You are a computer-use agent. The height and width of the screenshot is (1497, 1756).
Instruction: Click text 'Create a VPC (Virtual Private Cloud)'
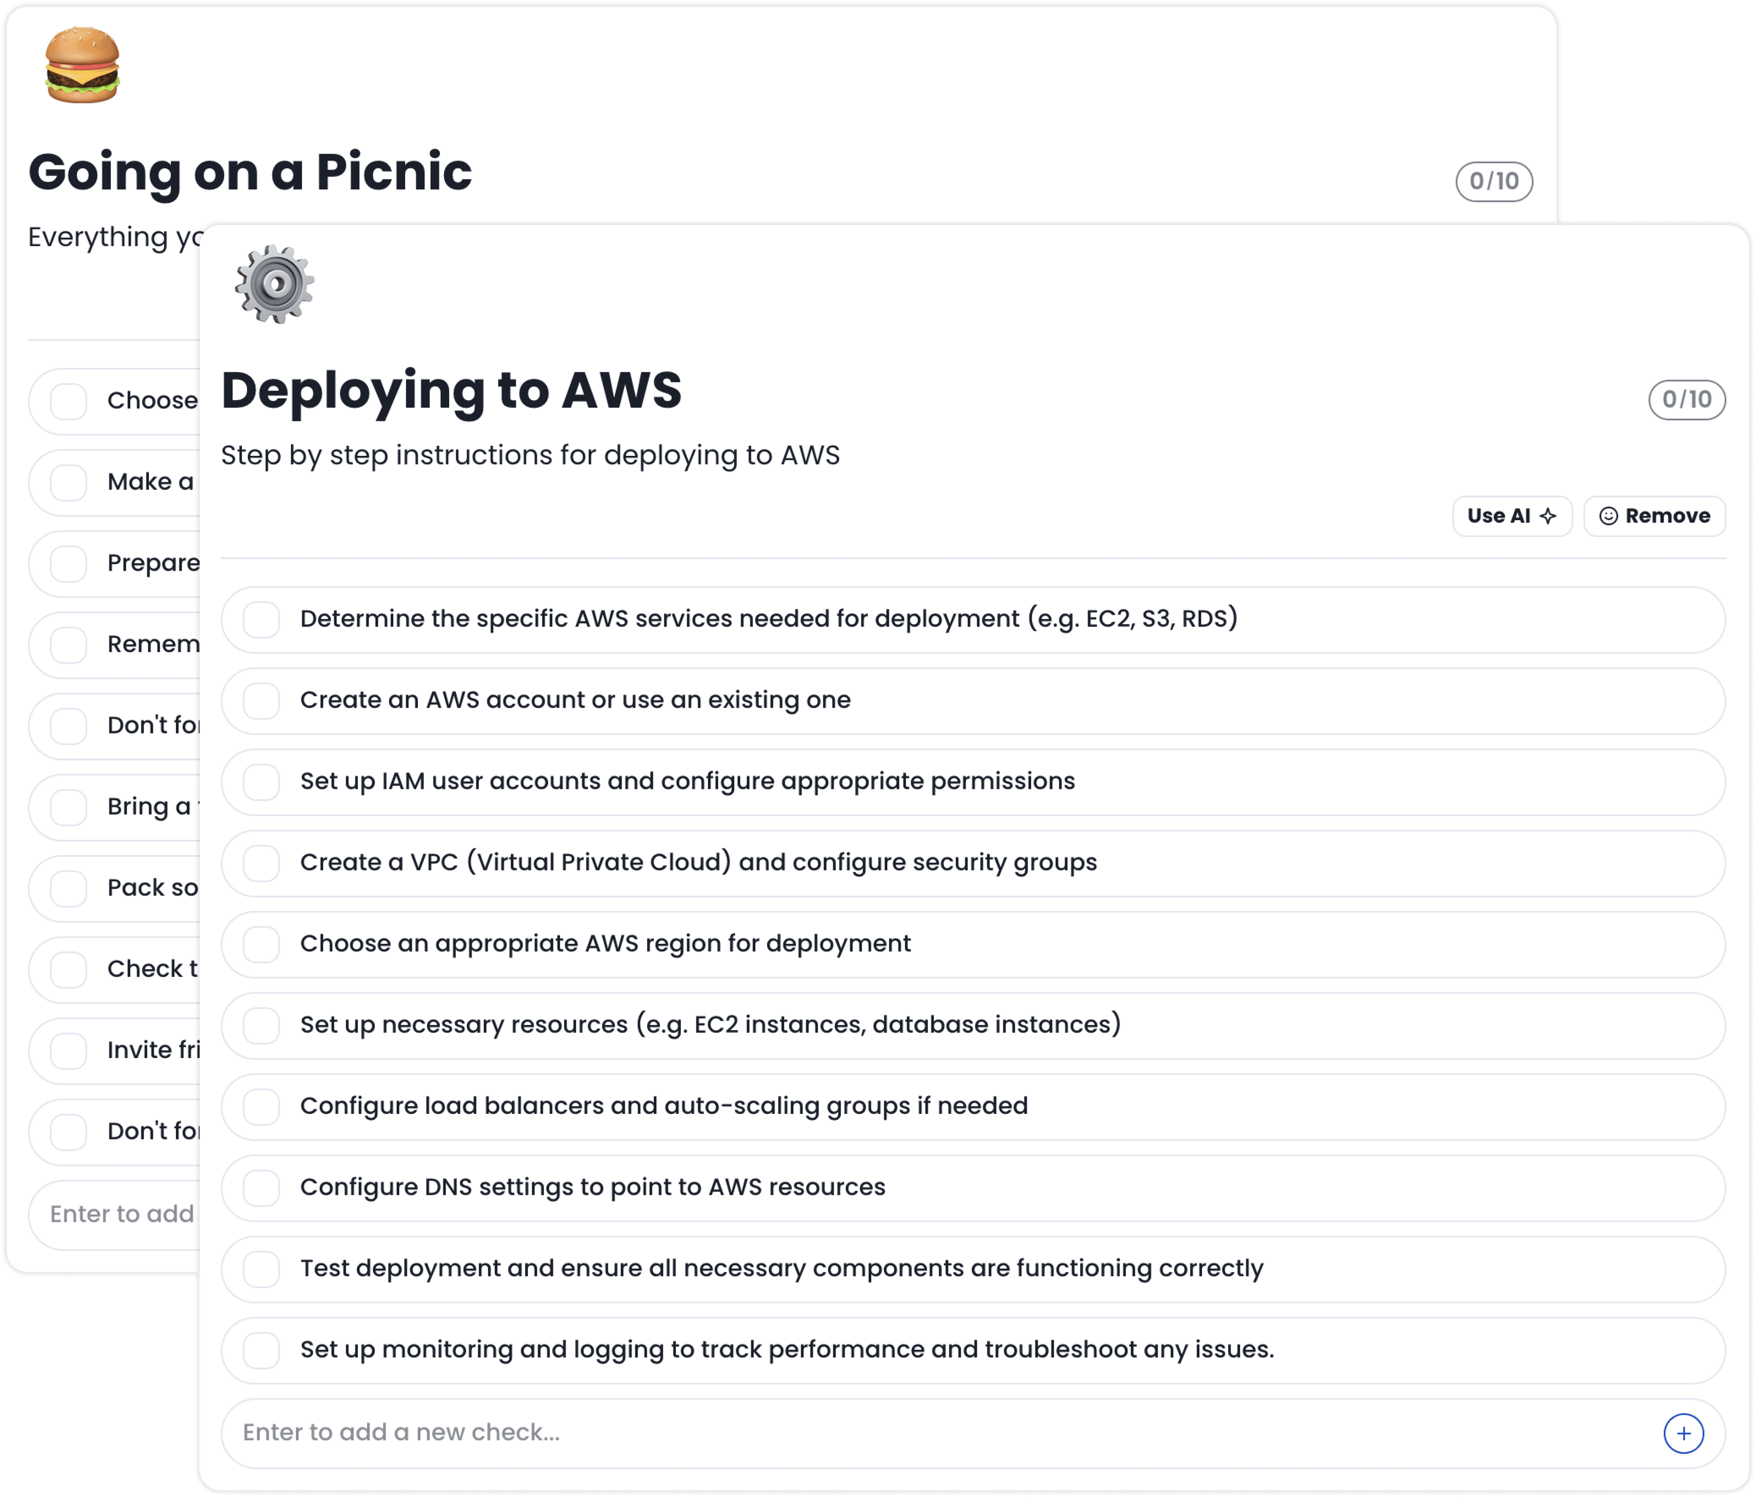coord(515,862)
